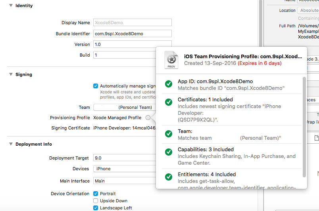
Task: Uncheck the Portrait device orientation
Action: pos(96,194)
